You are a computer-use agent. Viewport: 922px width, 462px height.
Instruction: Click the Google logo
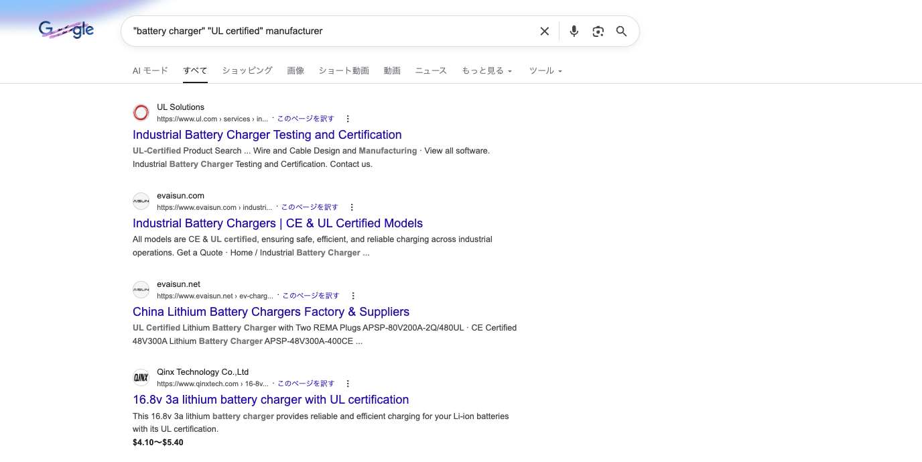(x=66, y=30)
